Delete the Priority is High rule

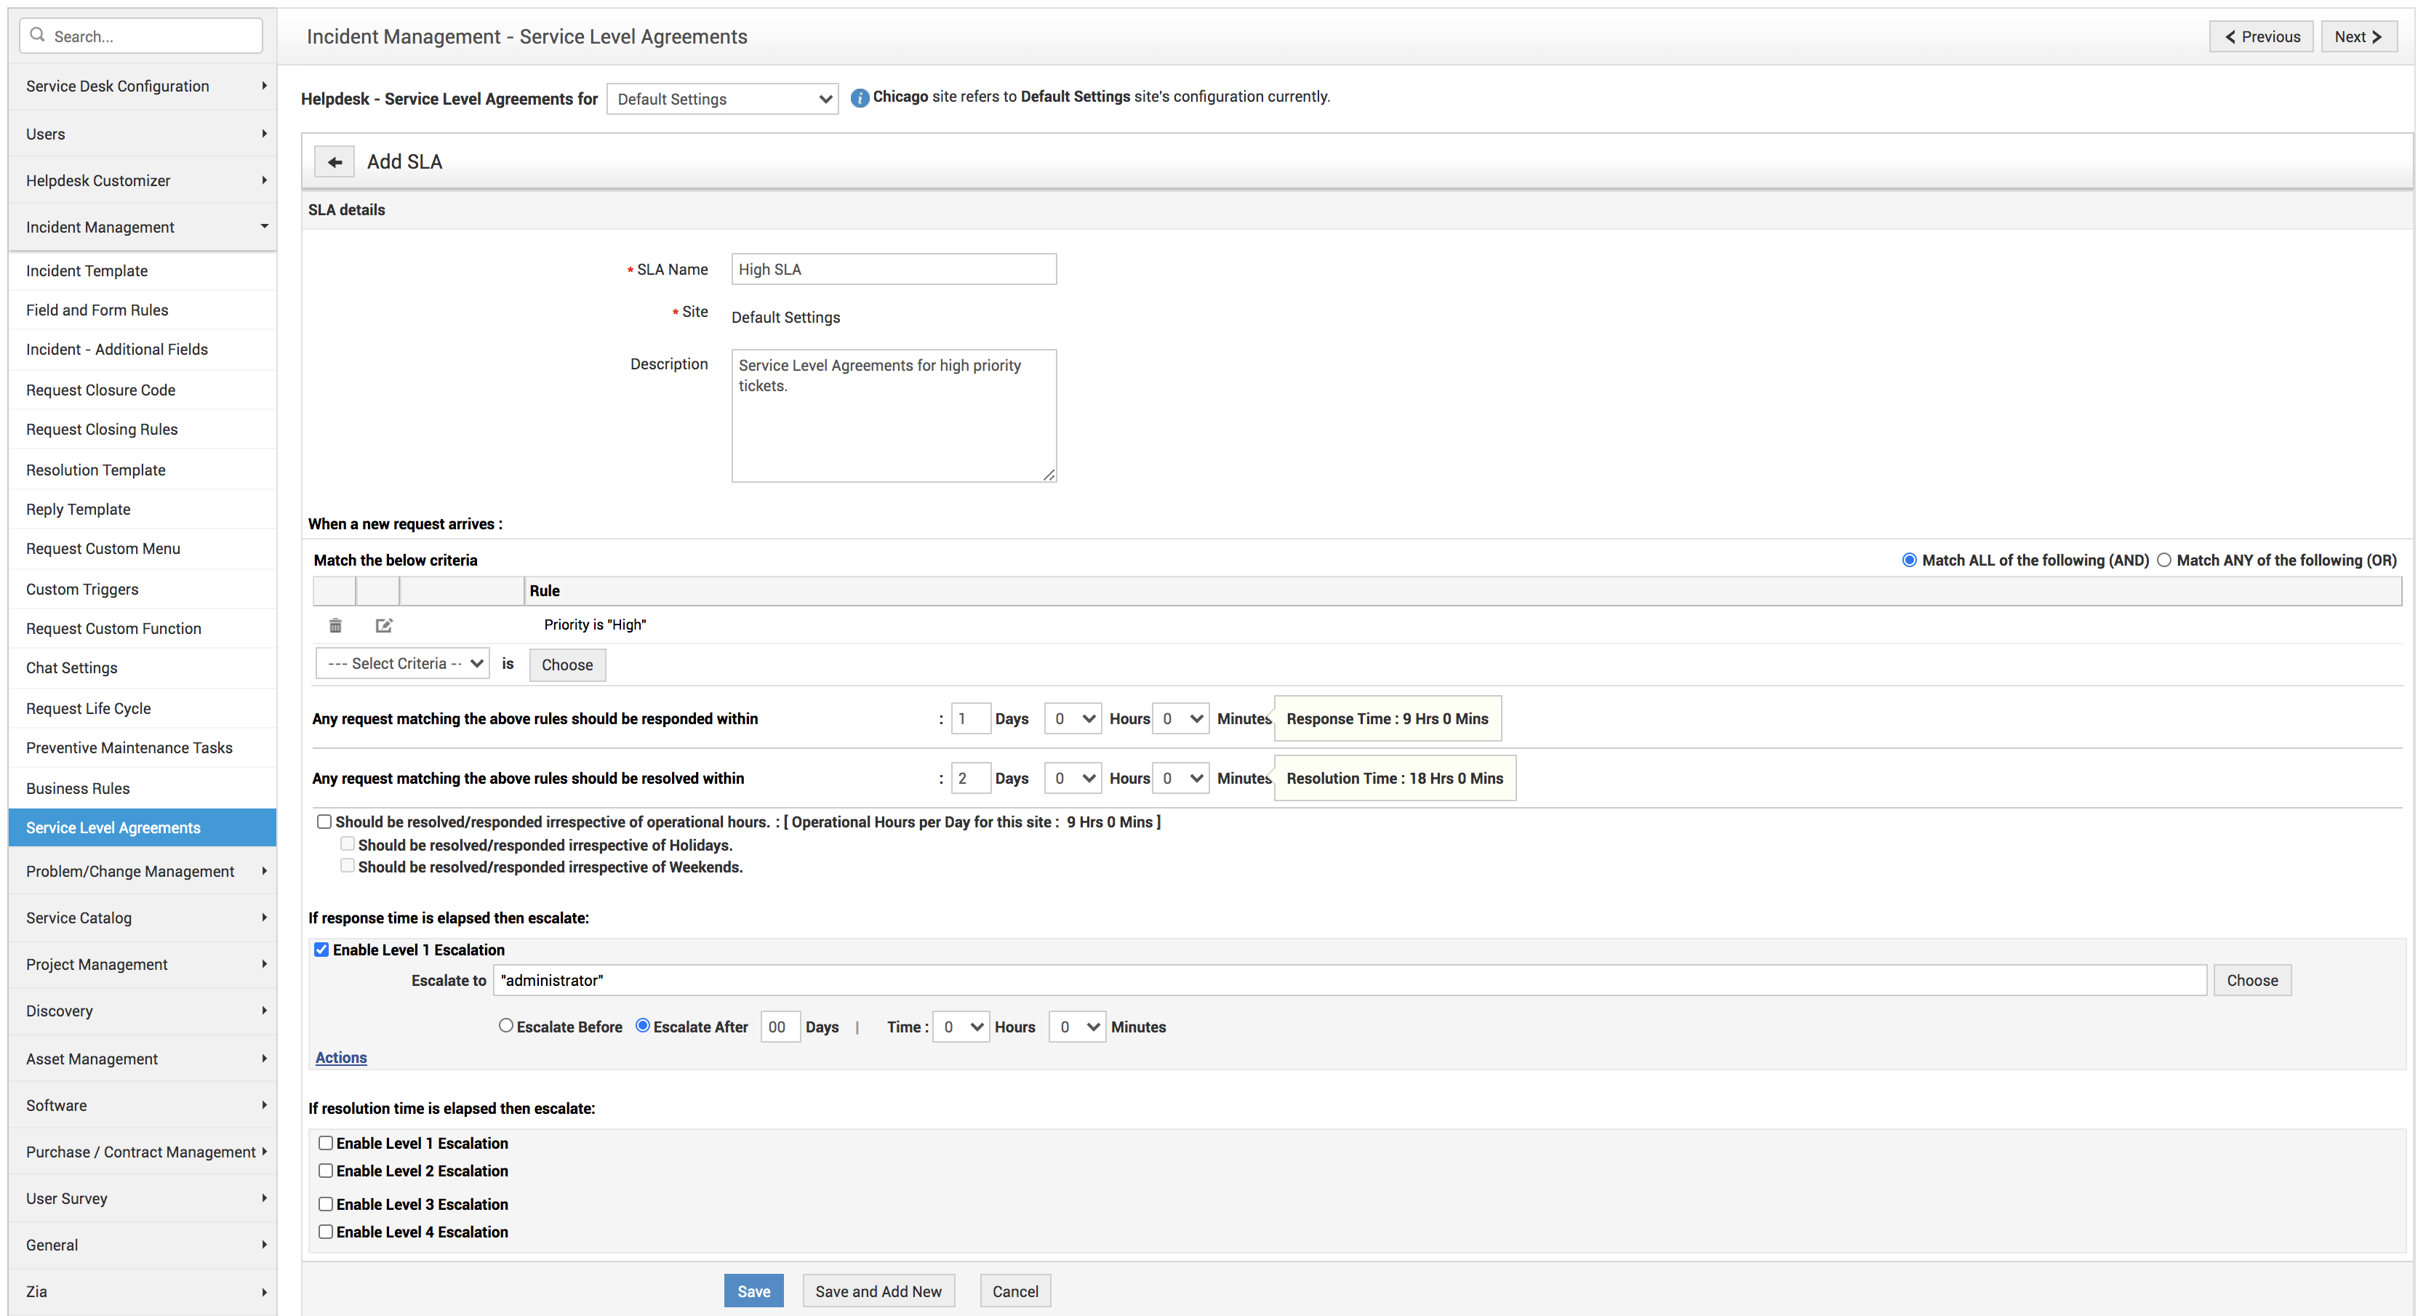[x=335, y=625]
